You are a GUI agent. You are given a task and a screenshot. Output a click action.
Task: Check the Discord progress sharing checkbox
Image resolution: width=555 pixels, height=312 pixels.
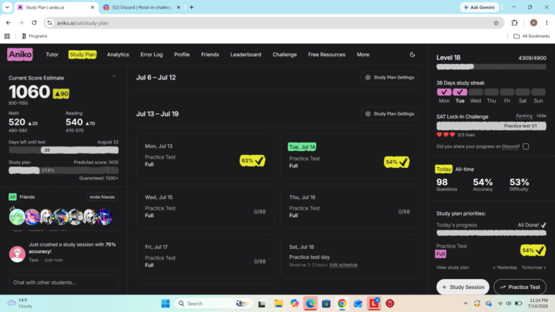[526, 146]
